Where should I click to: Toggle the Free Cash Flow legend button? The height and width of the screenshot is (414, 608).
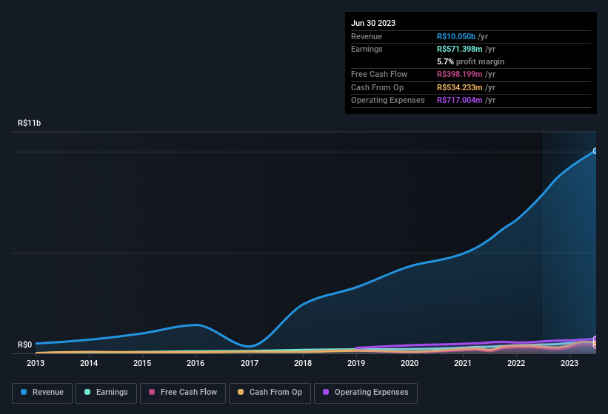(183, 393)
